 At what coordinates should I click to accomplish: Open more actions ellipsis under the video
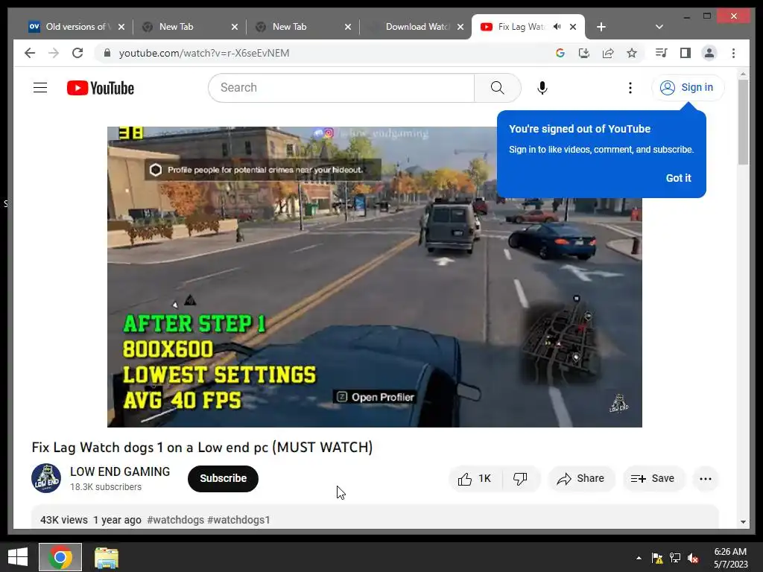coord(705,479)
